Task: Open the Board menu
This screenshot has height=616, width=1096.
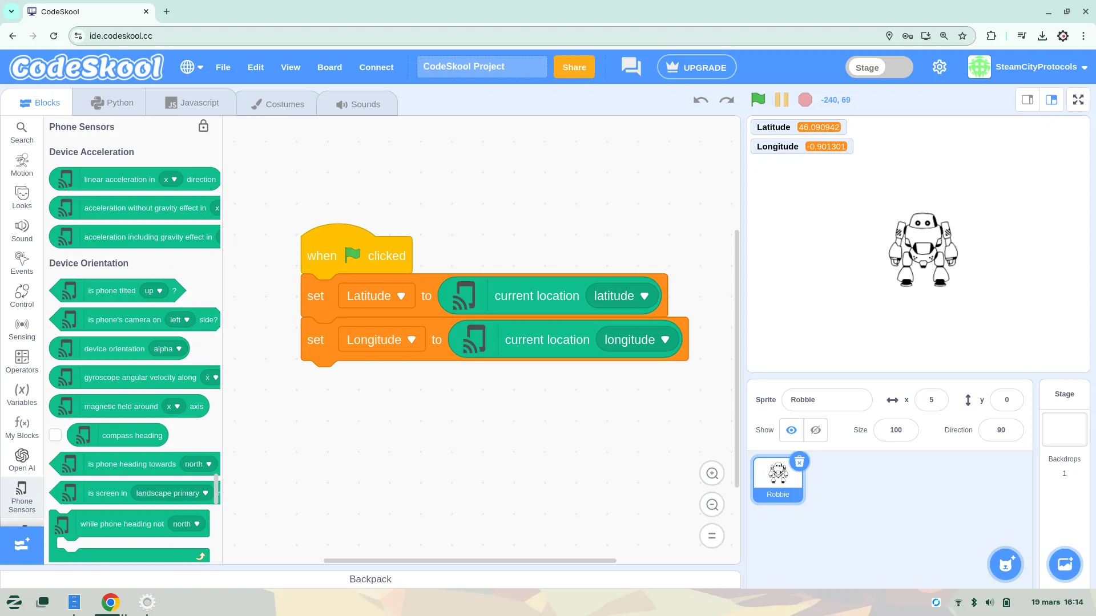Action: (x=329, y=67)
